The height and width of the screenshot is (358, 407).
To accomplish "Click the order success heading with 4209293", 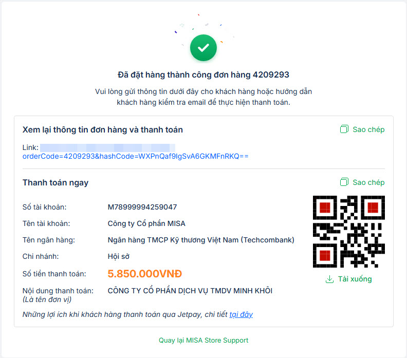I will (203, 75).
